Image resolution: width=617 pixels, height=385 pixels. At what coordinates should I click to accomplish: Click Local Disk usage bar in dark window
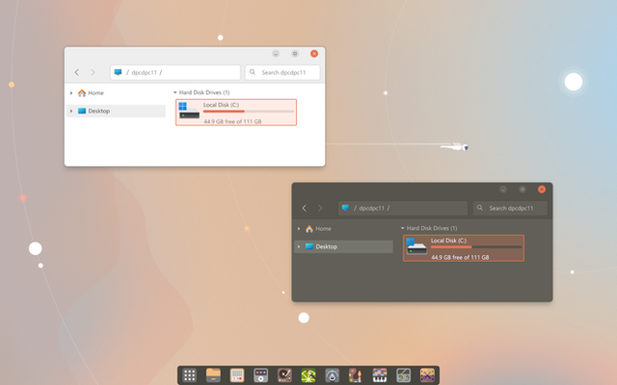[476, 247]
